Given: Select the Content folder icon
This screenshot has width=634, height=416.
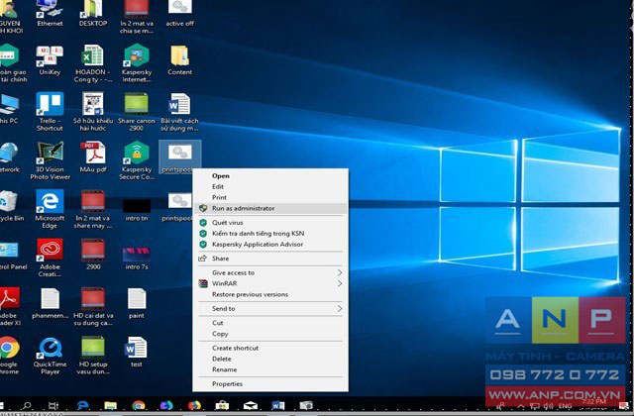Looking at the screenshot, I should [x=179, y=59].
